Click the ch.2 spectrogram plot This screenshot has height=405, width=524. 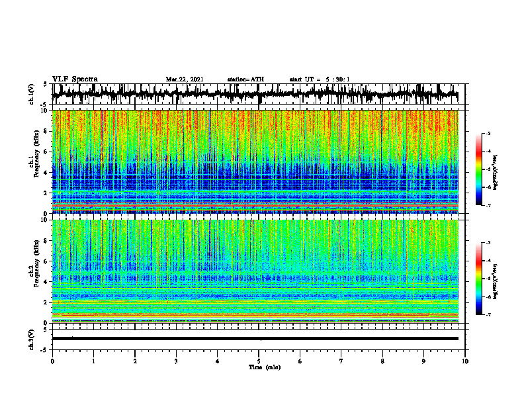(255, 271)
